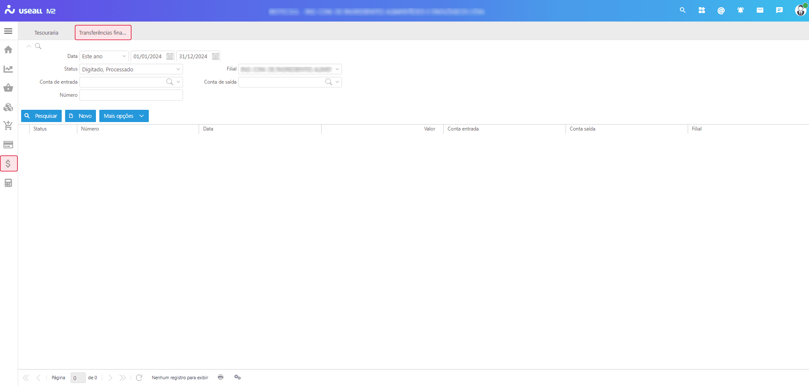Click the Número input field

pyautogui.click(x=131, y=95)
